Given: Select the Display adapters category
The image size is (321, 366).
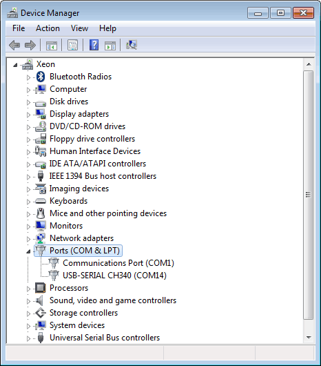Looking at the screenshot, I should pos(79,114).
